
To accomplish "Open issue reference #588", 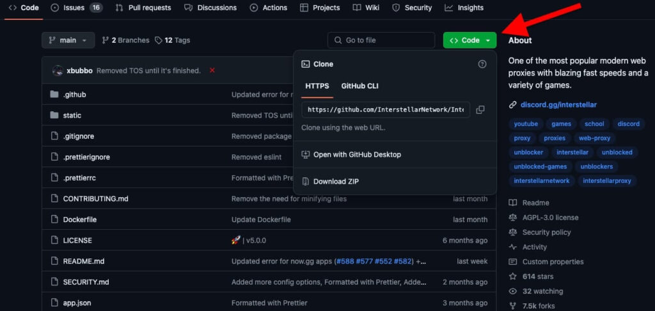I will tap(345, 262).
